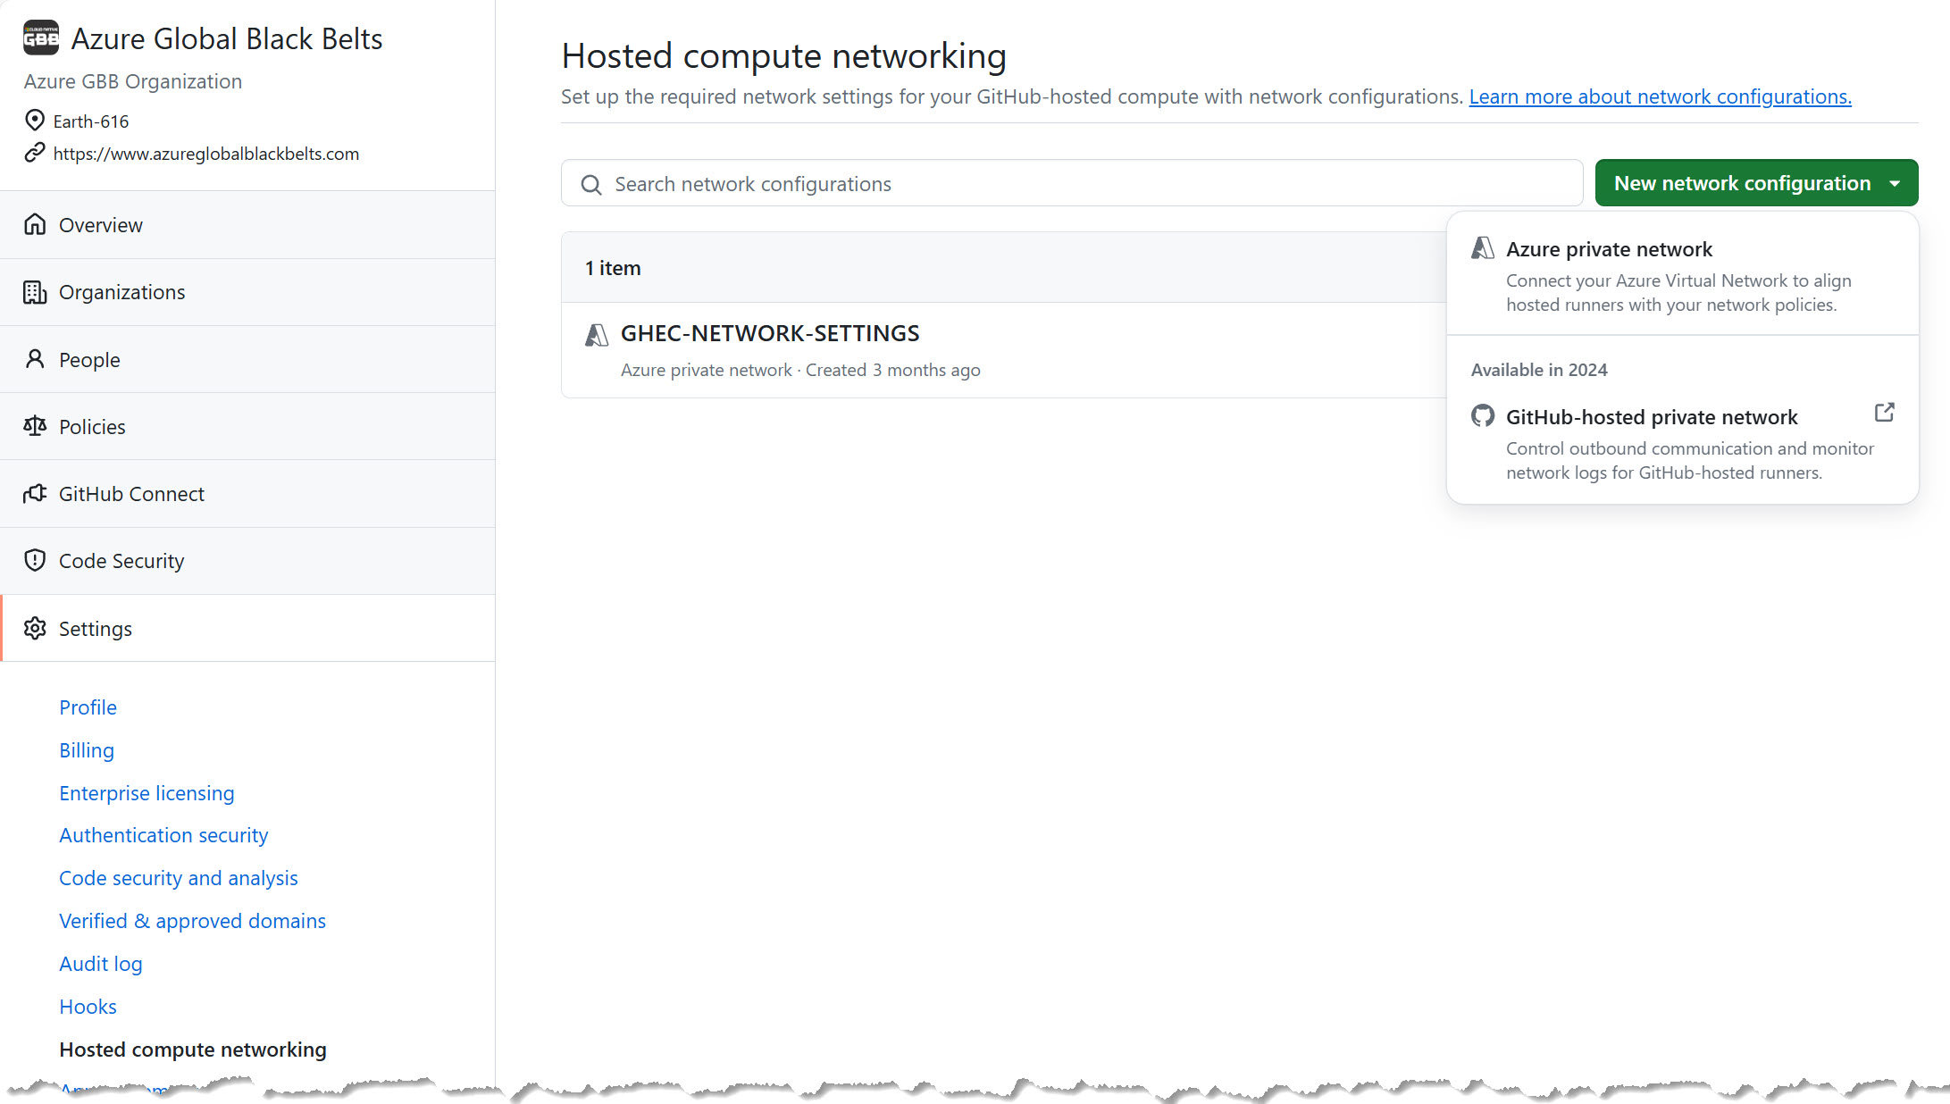This screenshot has width=1950, height=1104.
Task: Click the location pin beside Earth-616
Action: (35, 121)
